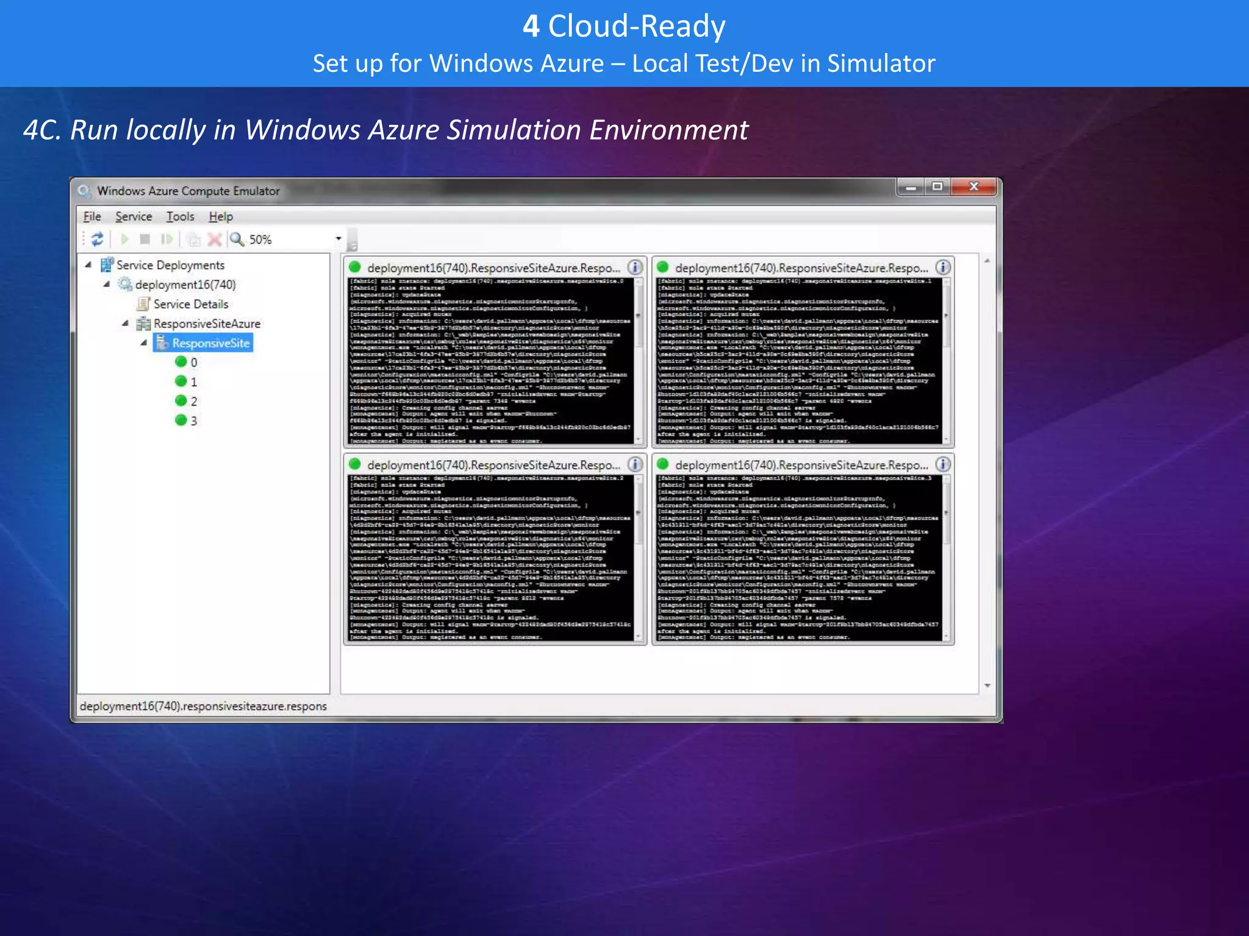Screen dimensions: 1249x936
Task: Click inside instance 3 black console log
Action: pyautogui.click(x=798, y=558)
